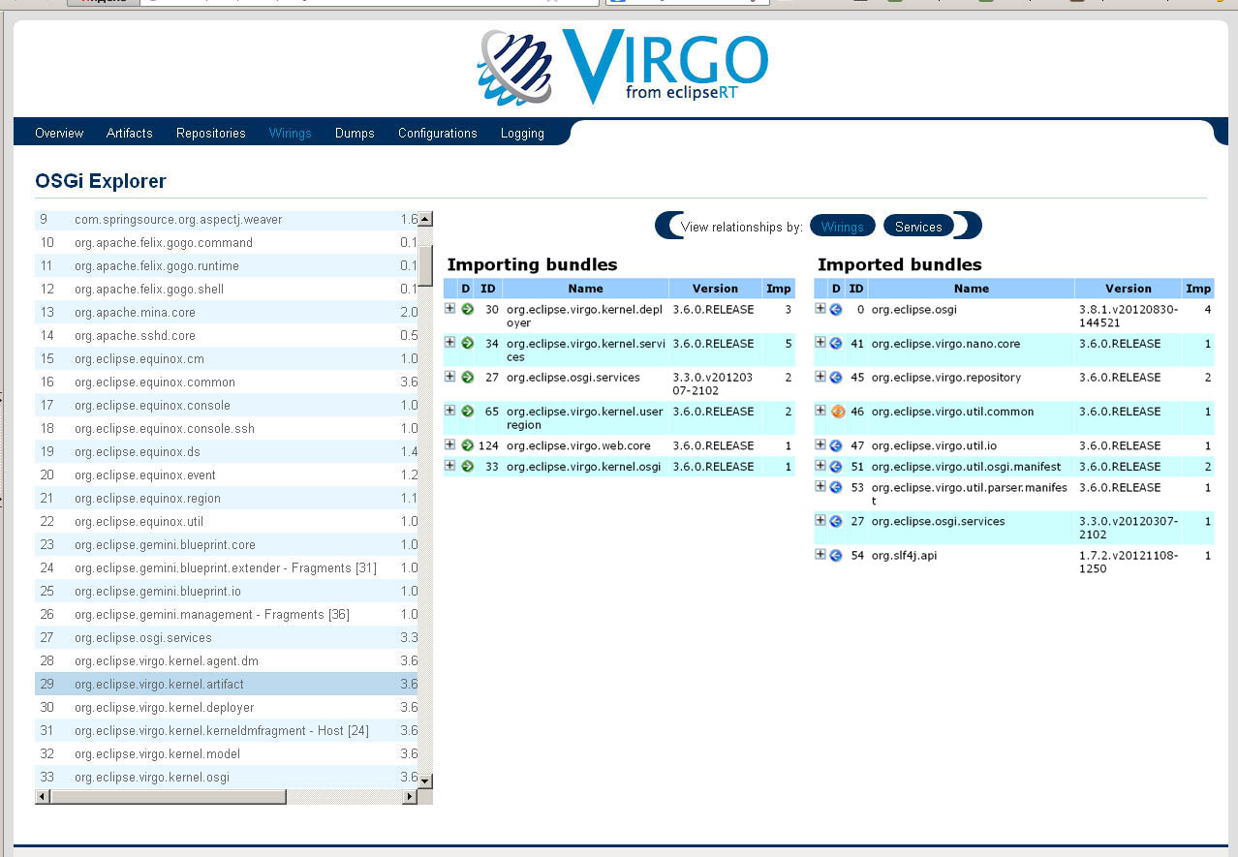Click version 1.7.2.v20121108-1250 of org.slf4j.api
The image size is (1238, 857).
point(1128,562)
